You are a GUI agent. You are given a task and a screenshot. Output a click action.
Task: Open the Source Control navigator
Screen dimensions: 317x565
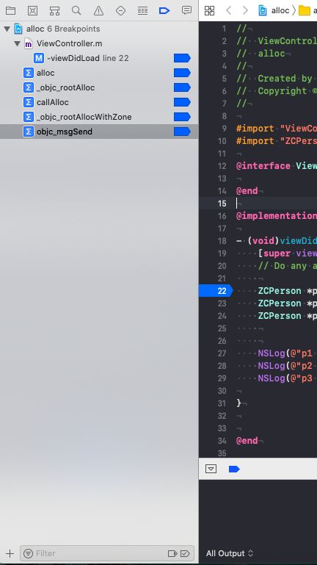click(x=33, y=10)
